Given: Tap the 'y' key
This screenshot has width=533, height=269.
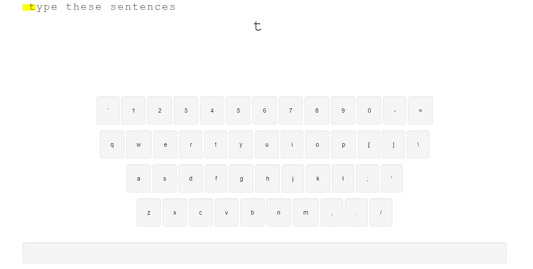Looking at the screenshot, I should 241,144.
